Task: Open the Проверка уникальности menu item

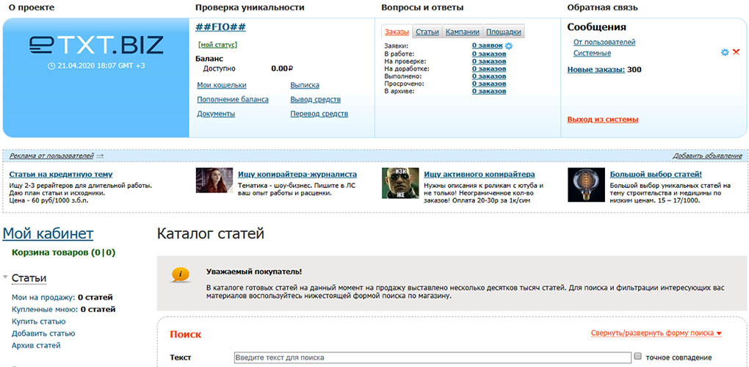Action: (250, 7)
